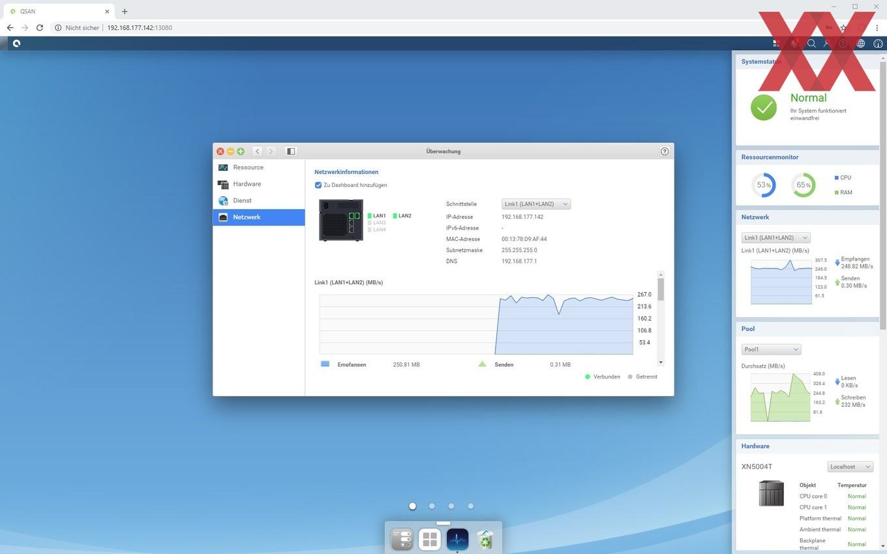Viewport: 887px width, 554px height.
Task: Click the green Normal status checkmark icon
Action: pyautogui.click(x=763, y=108)
